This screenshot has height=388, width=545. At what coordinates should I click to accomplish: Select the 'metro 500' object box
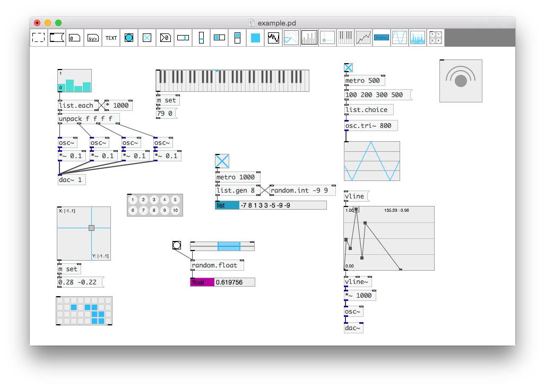[x=365, y=80]
